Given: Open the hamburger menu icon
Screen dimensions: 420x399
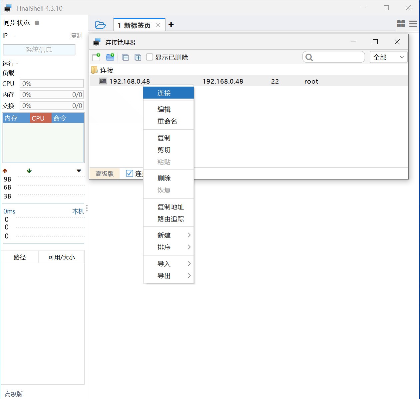Looking at the screenshot, I should pos(413,24).
